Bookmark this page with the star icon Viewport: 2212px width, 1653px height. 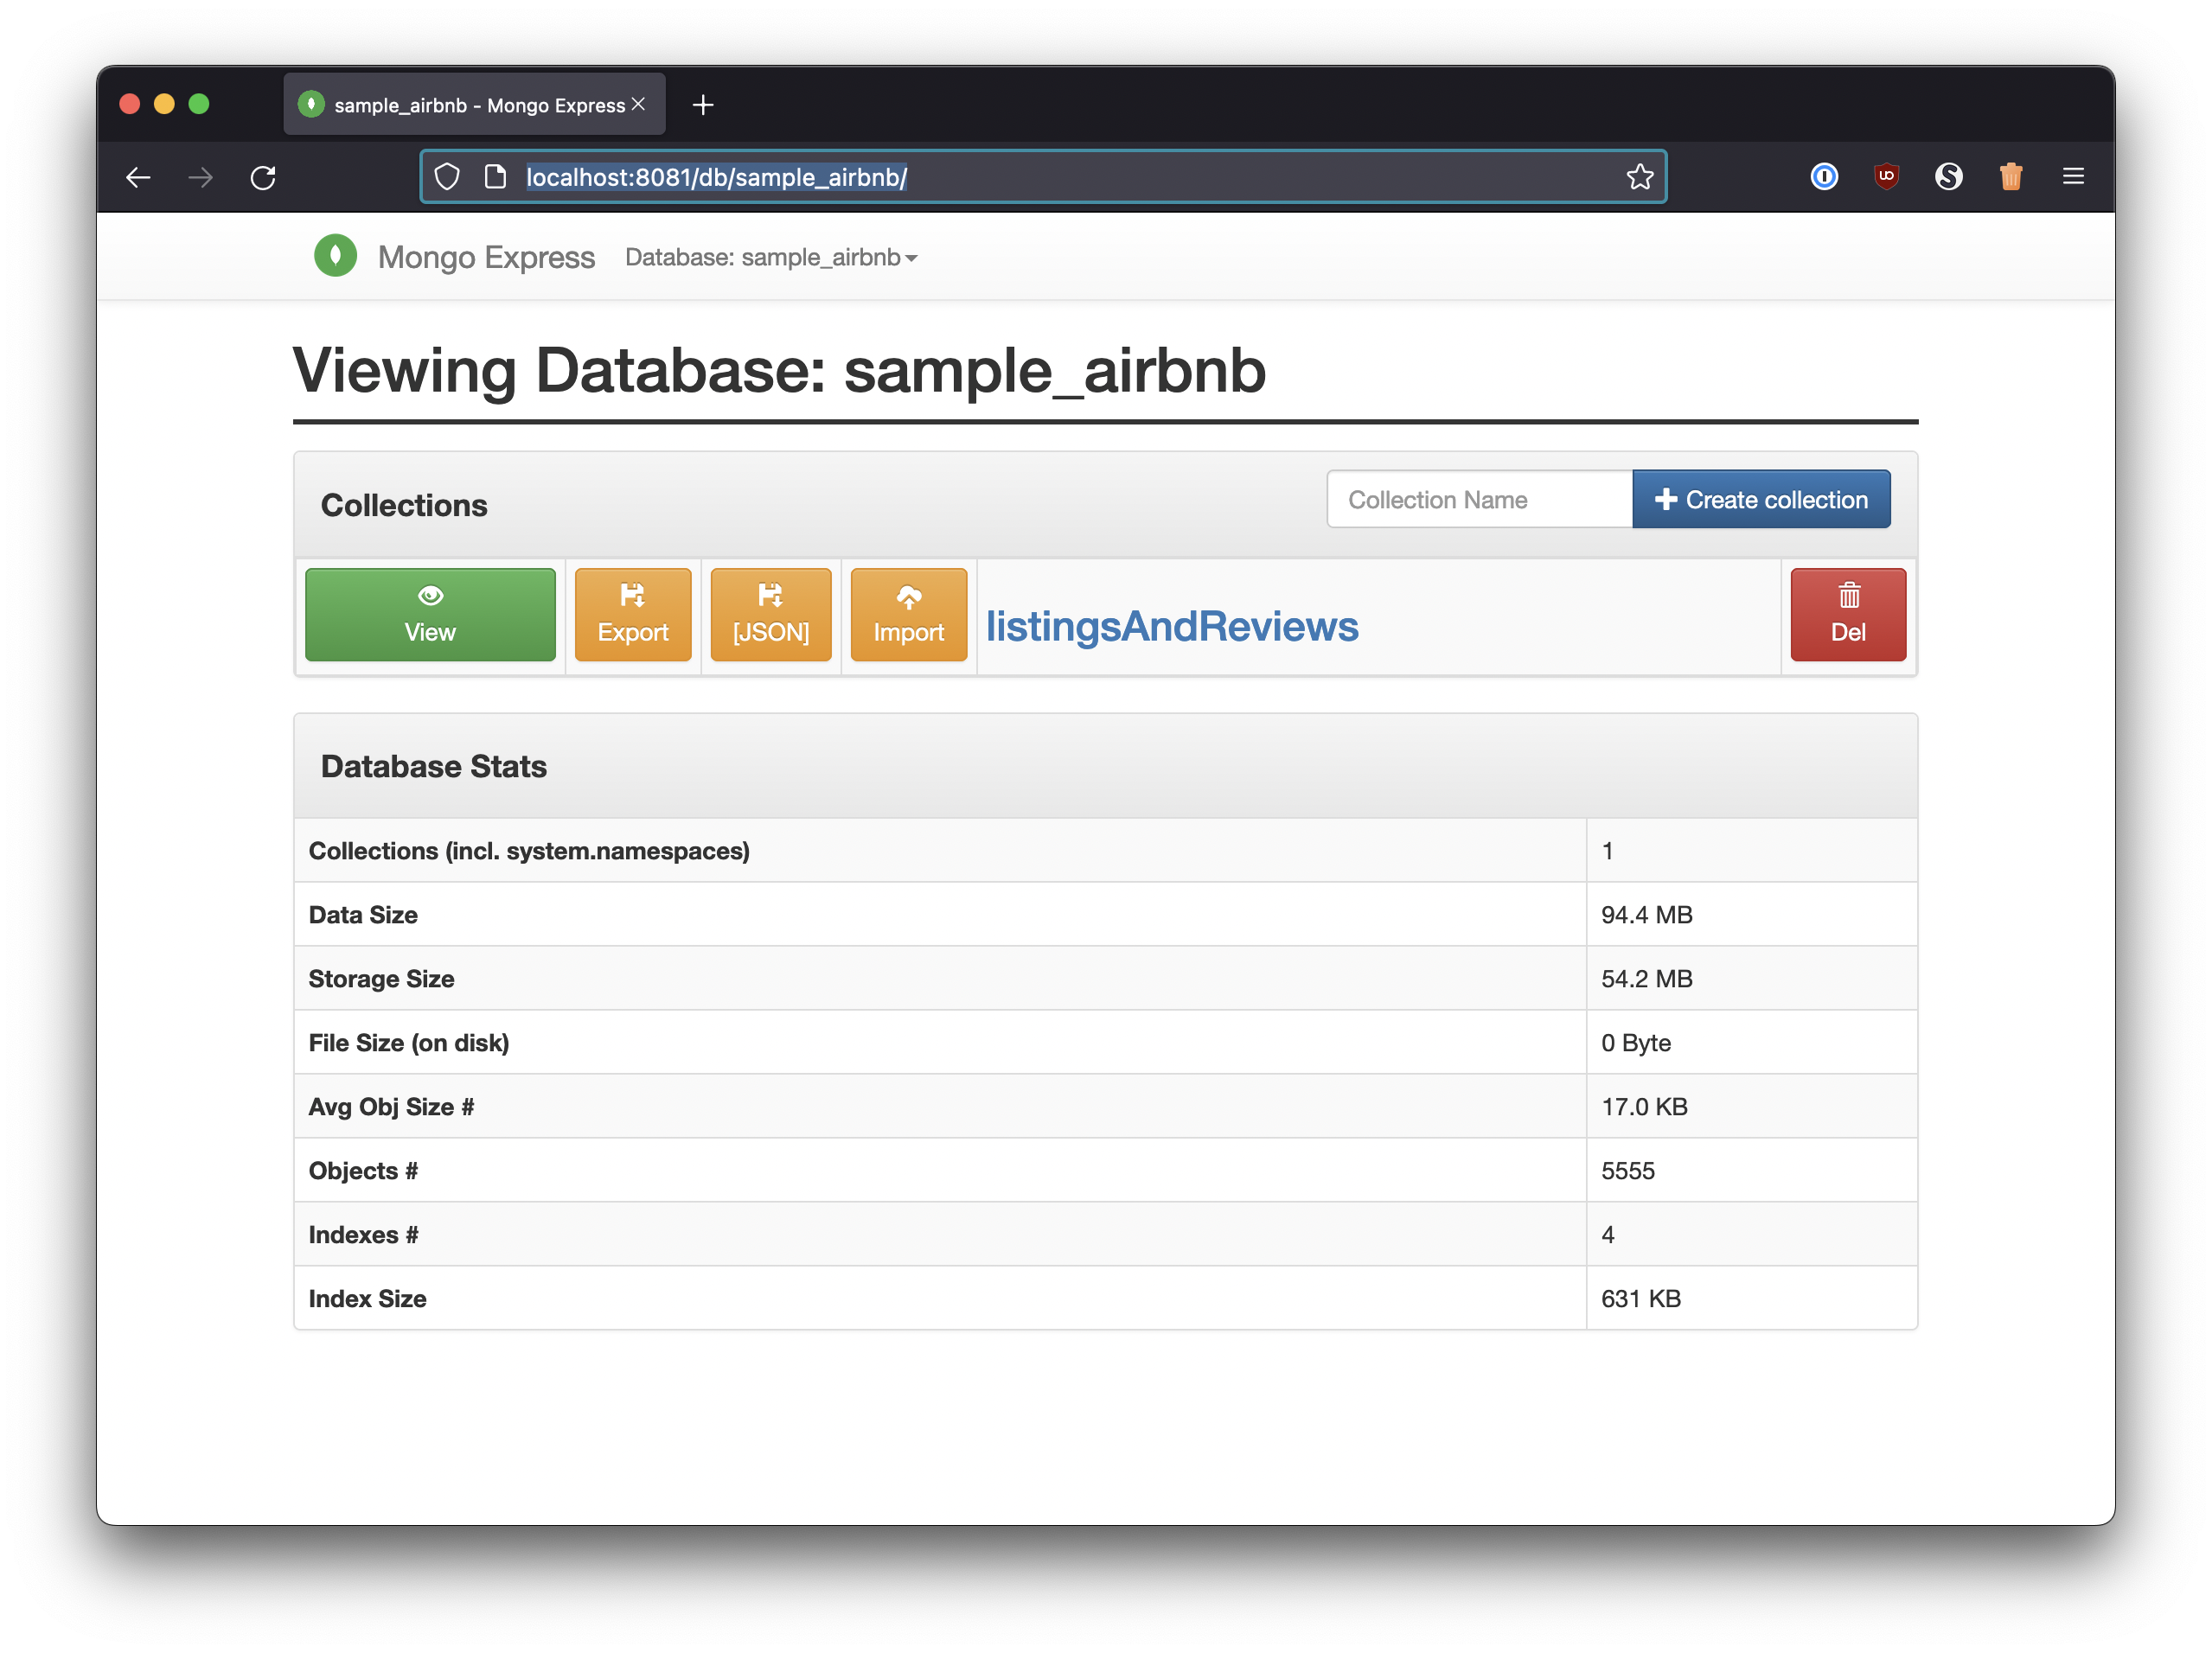(1639, 176)
